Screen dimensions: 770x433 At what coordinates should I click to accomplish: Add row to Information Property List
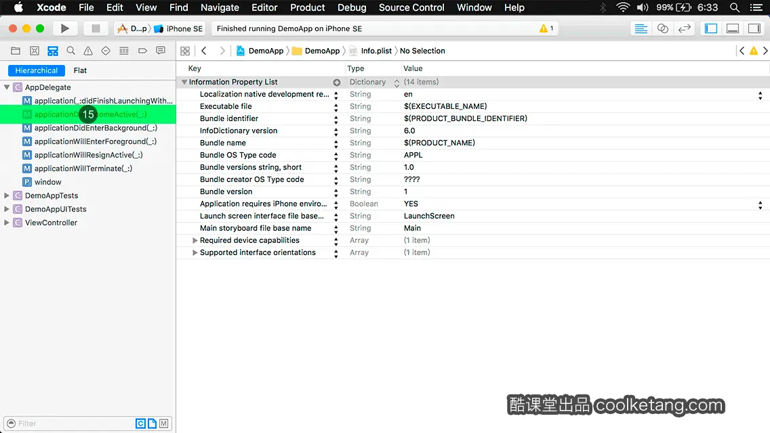click(337, 83)
